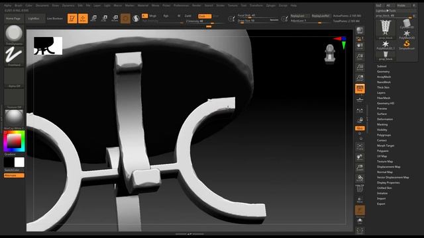The width and height of the screenshot is (424, 238).
Task: Toggle Polyframe Line Fill display
Action: click(x=360, y=189)
